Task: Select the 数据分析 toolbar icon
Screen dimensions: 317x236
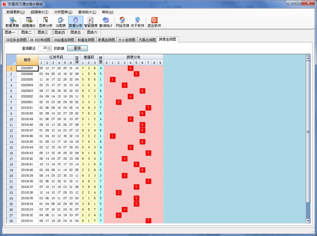Action: [x=76, y=22]
